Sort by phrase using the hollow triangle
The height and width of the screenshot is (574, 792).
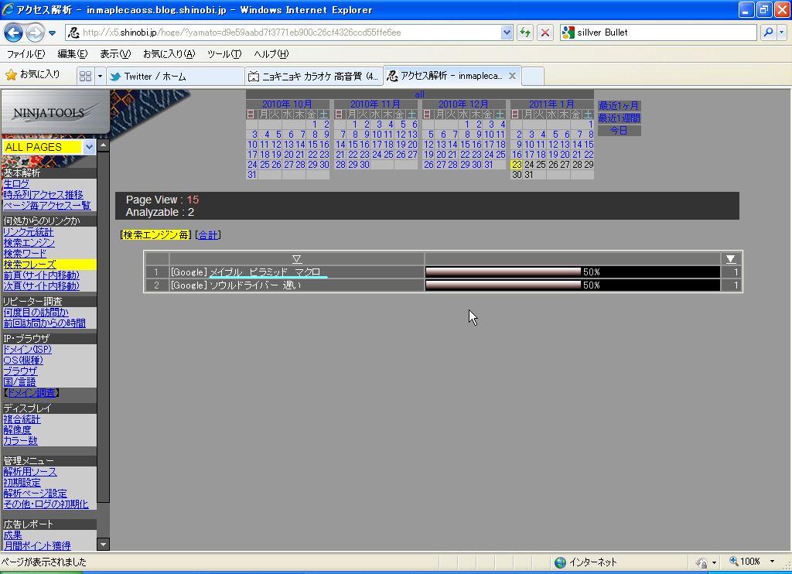tap(297, 259)
